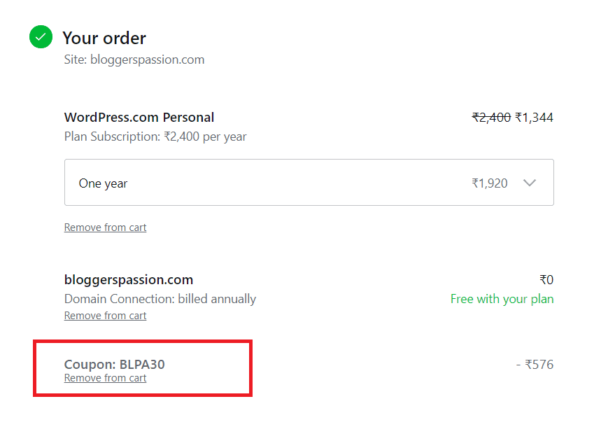This screenshot has width=608, height=427.
Task: Click the Coupon: BLPA30 label
Action: click(x=114, y=364)
